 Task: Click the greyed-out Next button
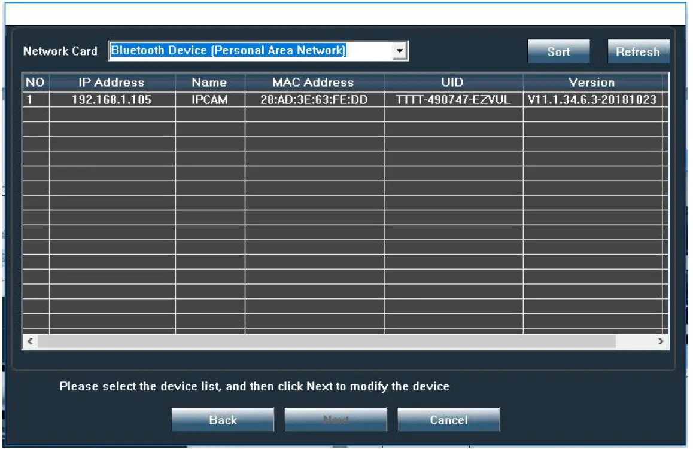(336, 420)
